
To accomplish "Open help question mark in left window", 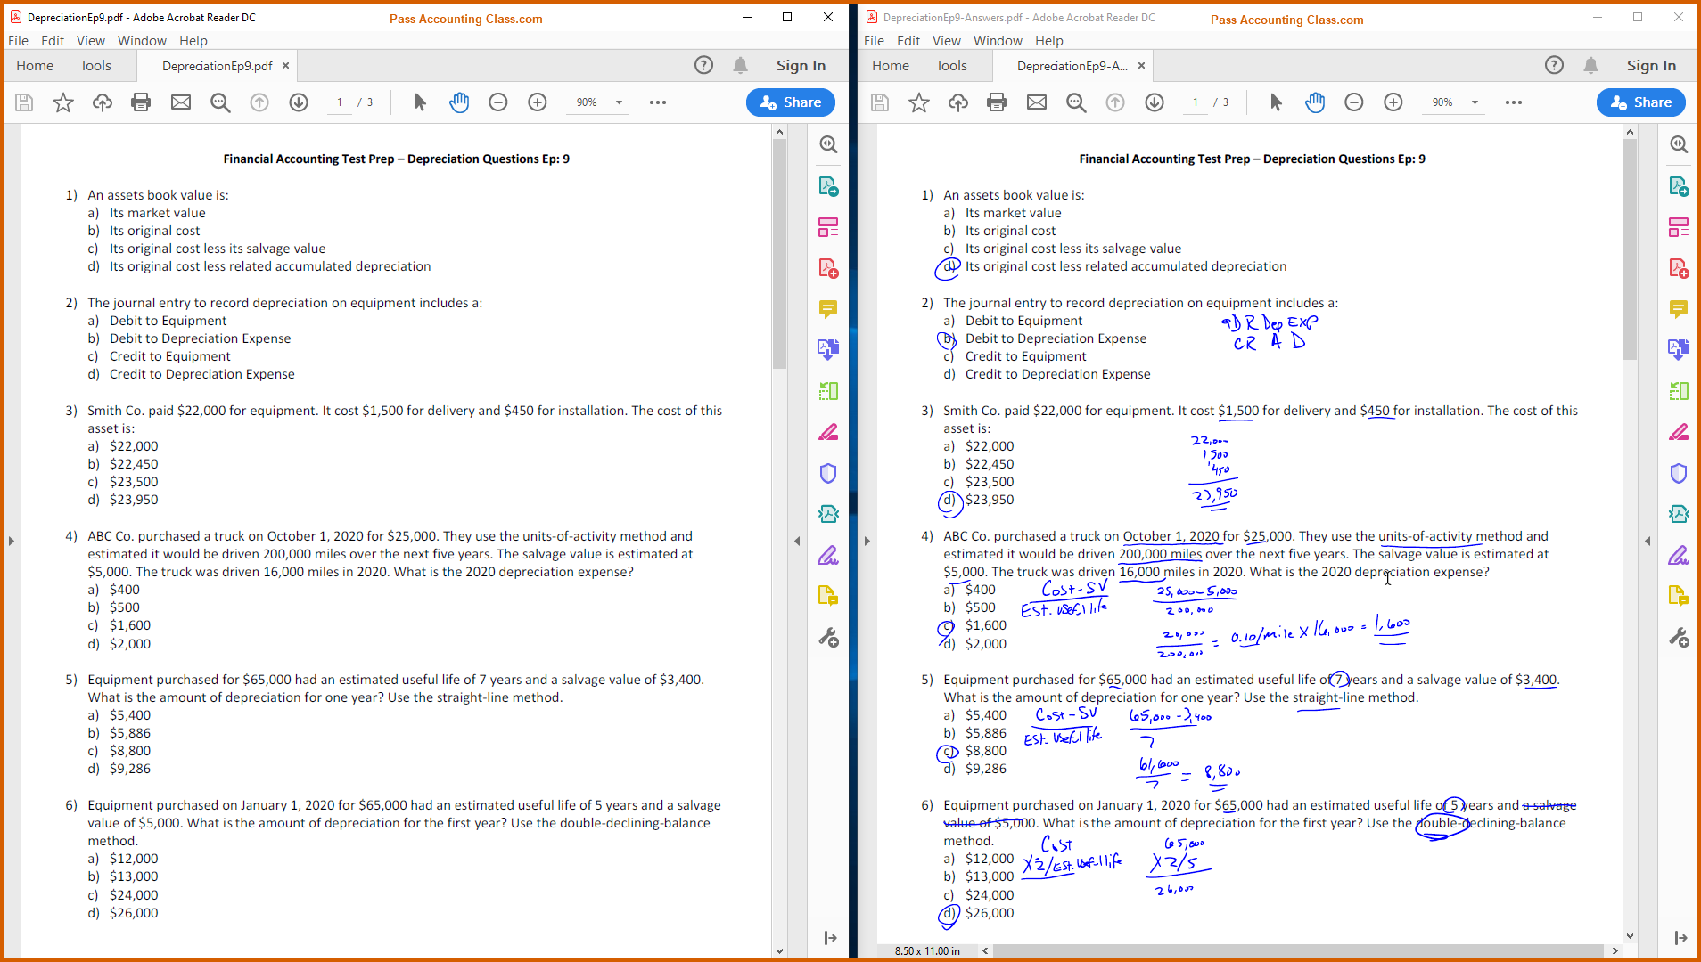I will point(703,65).
